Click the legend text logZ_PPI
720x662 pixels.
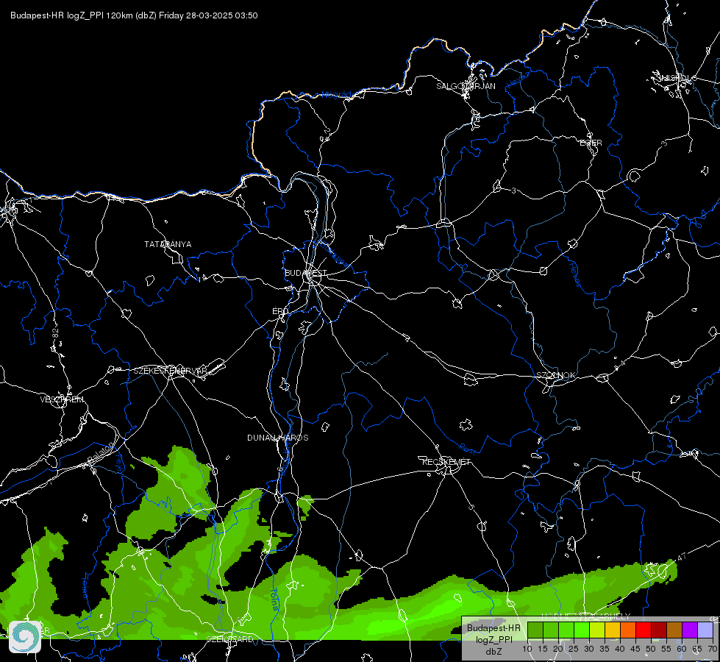pyautogui.click(x=493, y=639)
